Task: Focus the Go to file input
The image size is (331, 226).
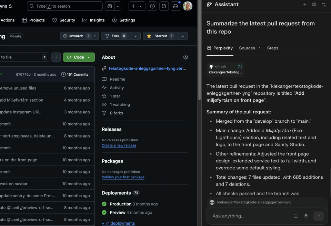Action: (24, 57)
